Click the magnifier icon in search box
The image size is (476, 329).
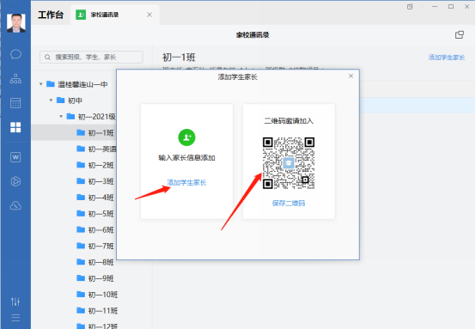coord(47,57)
